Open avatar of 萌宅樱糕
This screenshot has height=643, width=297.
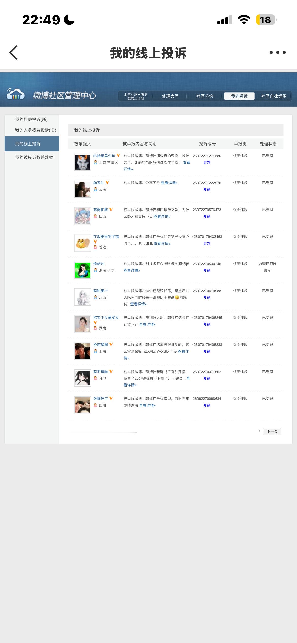(x=83, y=378)
